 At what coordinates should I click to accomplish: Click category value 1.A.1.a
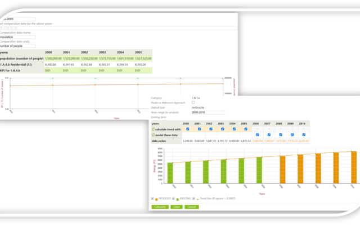click(x=196, y=98)
